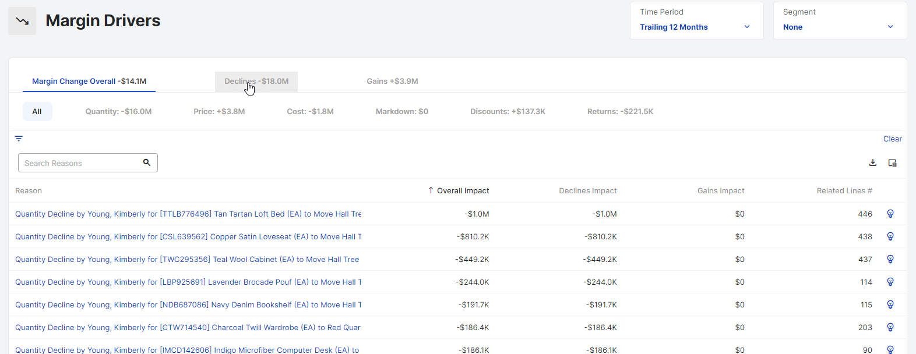Image resolution: width=916 pixels, height=354 pixels.
Task: Switch to the Gains tab
Action: (392, 82)
